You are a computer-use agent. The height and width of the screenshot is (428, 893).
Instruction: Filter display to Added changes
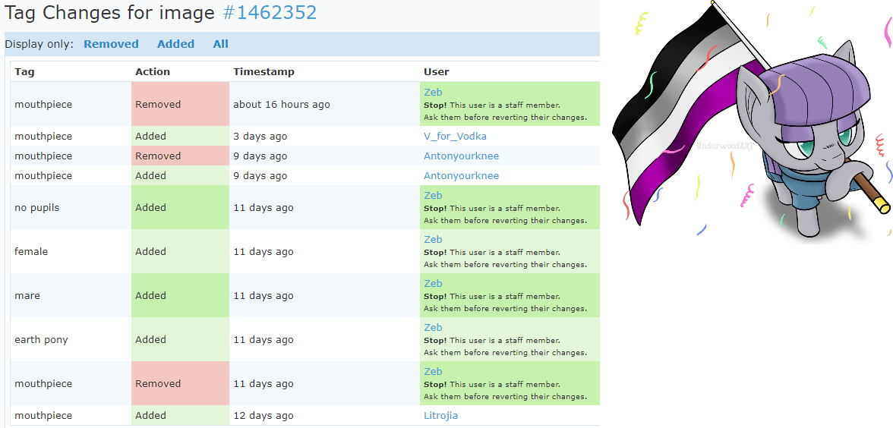(175, 44)
